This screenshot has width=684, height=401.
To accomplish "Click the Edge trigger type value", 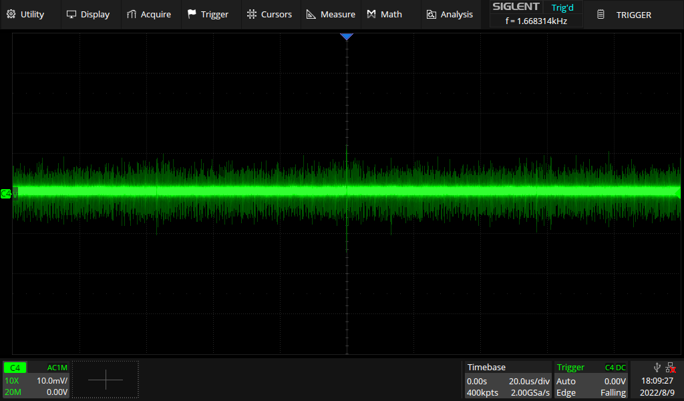I will point(566,393).
